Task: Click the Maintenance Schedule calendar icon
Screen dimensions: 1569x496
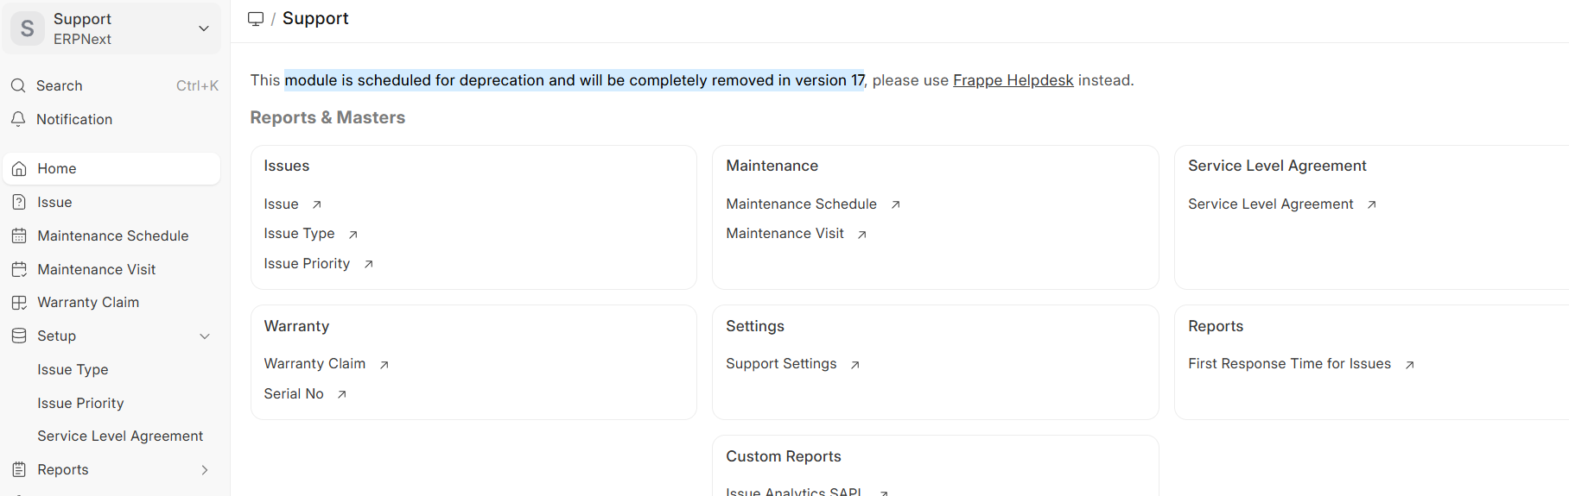Action: coord(19,235)
